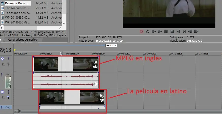Click the first audio track's -Inf. volume value
Screen dimensions: 222x114
(x=8, y=74)
